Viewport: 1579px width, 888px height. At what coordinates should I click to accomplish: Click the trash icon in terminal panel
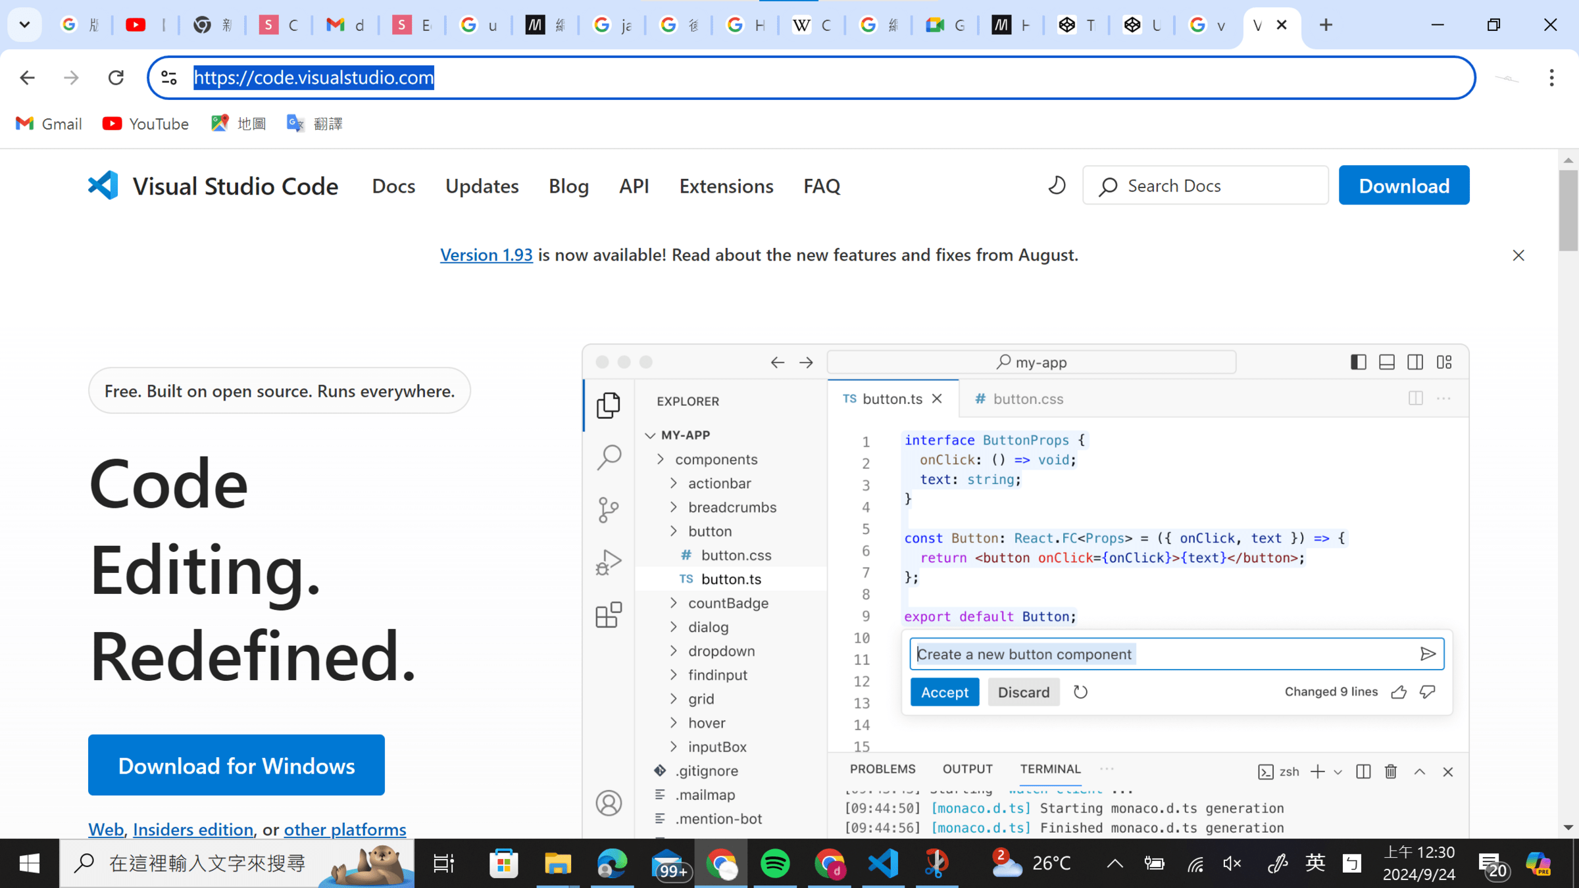pyautogui.click(x=1391, y=772)
